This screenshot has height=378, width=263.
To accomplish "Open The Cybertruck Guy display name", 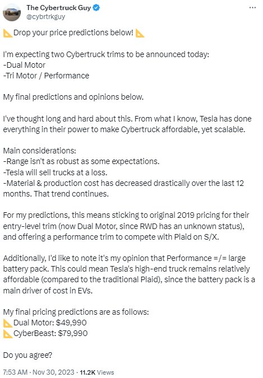I will coord(59,8).
